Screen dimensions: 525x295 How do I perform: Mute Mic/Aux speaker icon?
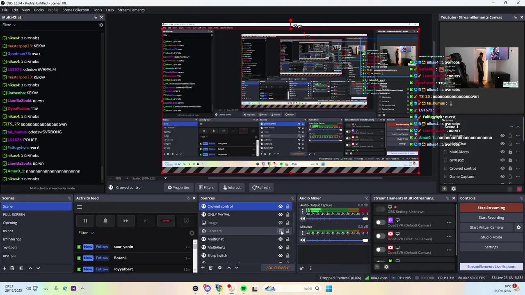point(303,240)
